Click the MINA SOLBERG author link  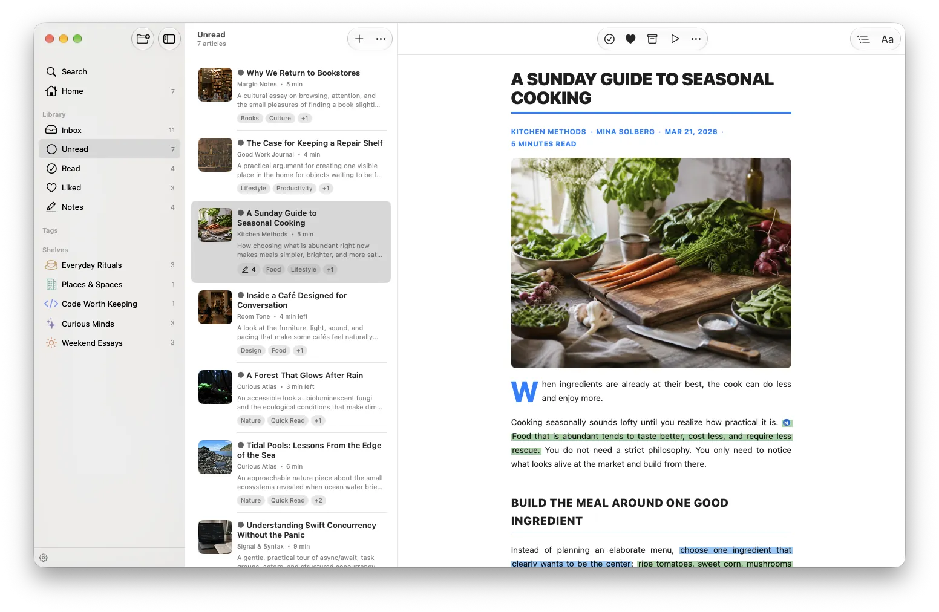click(x=625, y=132)
